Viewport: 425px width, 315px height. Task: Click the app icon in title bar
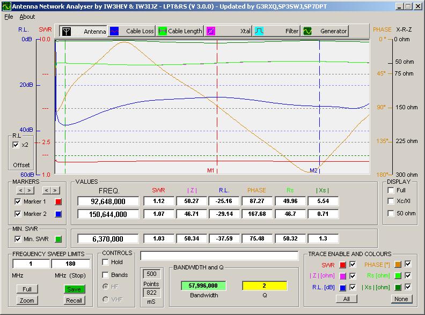pyautogui.click(x=6, y=6)
